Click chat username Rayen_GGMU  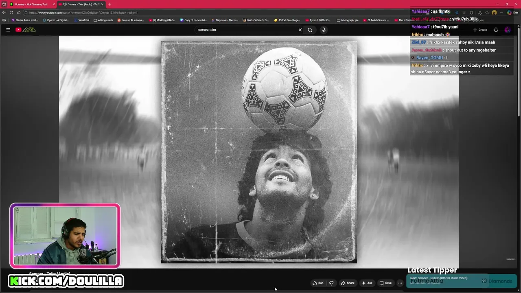429,58
